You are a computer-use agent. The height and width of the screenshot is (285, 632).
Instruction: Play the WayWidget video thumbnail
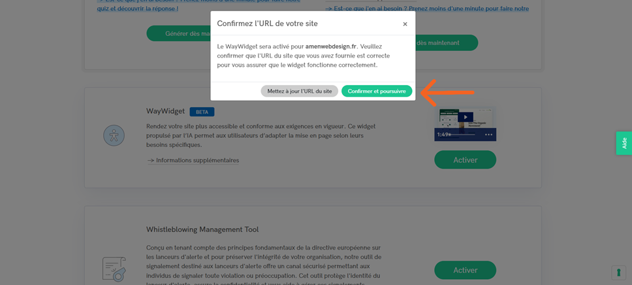465,117
